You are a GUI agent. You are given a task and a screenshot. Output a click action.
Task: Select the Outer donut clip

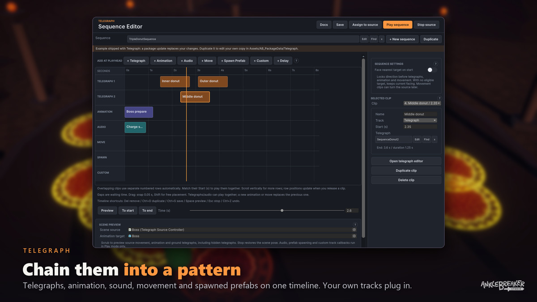pos(213,81)
